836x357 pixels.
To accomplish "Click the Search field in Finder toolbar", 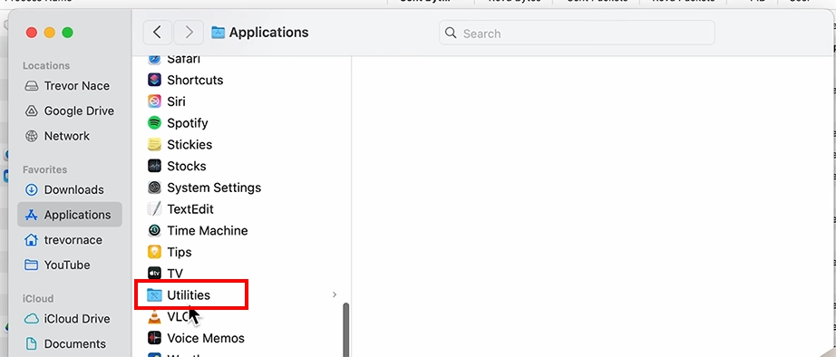I will 577,33.
